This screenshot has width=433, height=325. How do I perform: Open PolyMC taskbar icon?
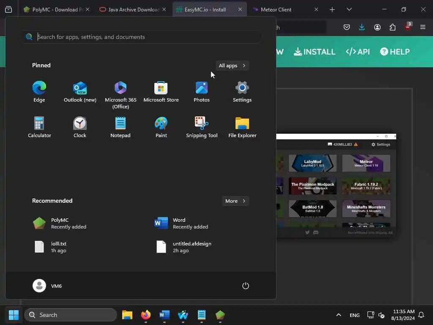[x=220, y=315]
